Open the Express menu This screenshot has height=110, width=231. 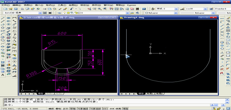pyautogui.click(x=131, y=5)
